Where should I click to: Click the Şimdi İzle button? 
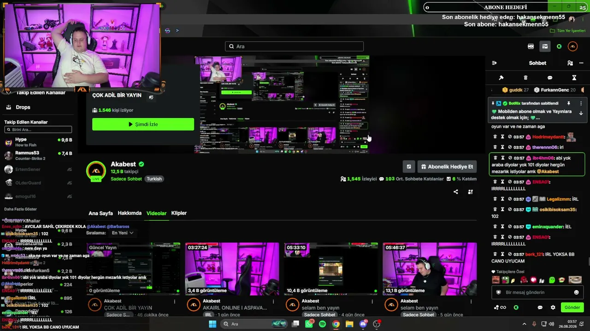tap(143, 124)
